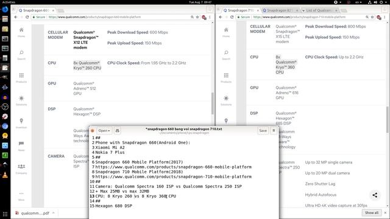Viewport: 390px width, 219px height.
Task: Open the red extension icon in the Snapdragon 710 window
Action: 379,18
